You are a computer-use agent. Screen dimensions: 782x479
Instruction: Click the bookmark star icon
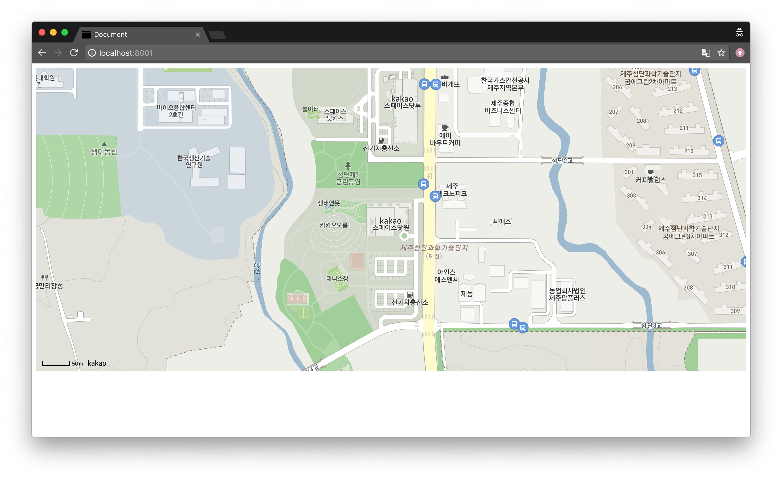(721, 53)
